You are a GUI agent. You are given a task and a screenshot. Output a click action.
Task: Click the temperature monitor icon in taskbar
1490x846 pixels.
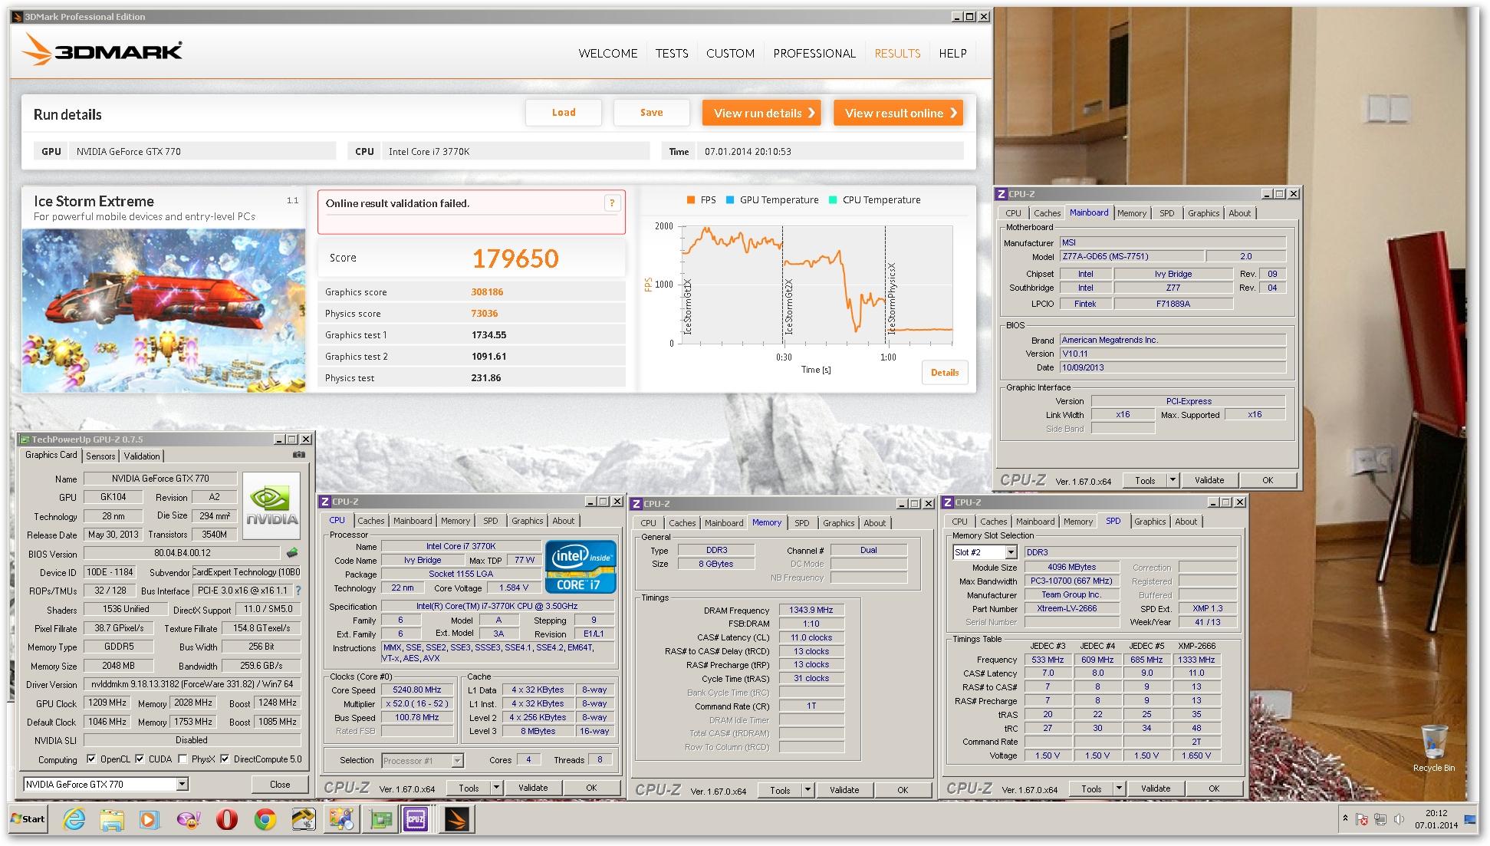pyautogui.click(x=304, y=820)
